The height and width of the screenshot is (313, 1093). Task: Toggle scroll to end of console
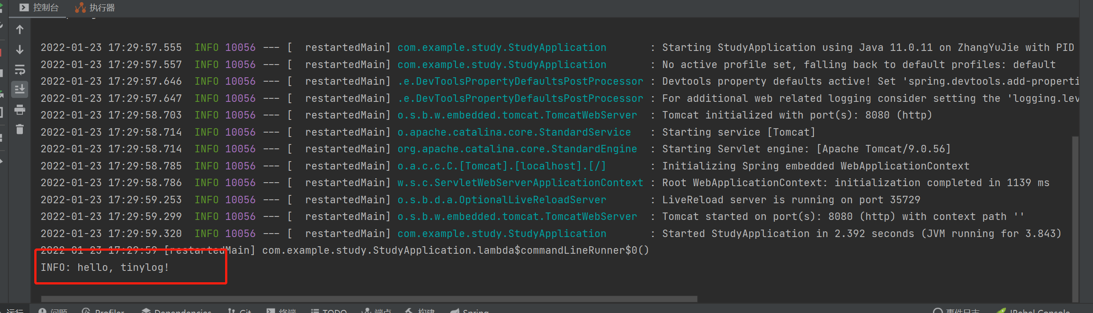click(20, 90)
